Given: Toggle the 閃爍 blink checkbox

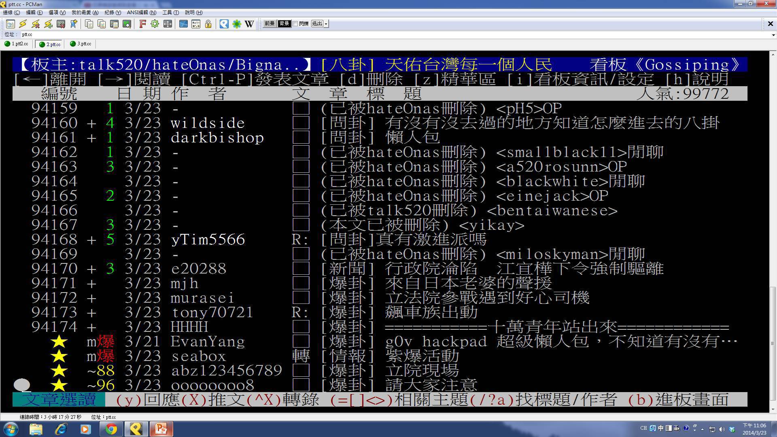Looking at the screenshot, I should pos(295,24).
